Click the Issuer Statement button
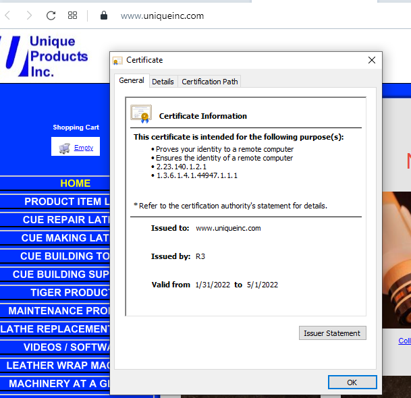The image size is (411, 398). (332, 333)
